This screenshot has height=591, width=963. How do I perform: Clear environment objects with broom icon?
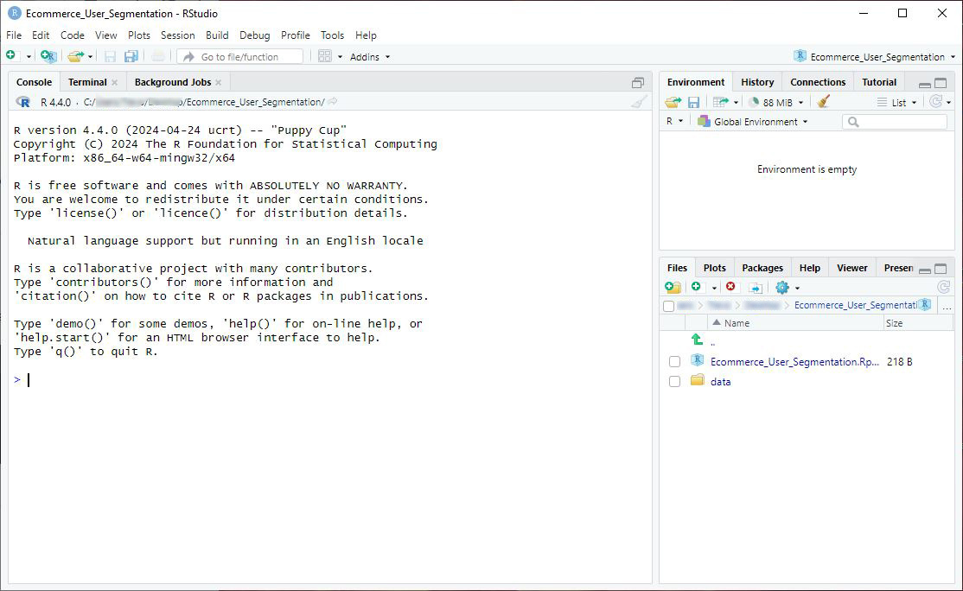click(824, 102)
